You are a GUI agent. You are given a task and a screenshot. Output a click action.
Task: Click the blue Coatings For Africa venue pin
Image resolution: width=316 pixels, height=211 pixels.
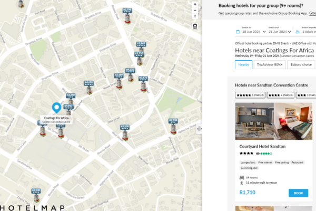coord(56,108)
